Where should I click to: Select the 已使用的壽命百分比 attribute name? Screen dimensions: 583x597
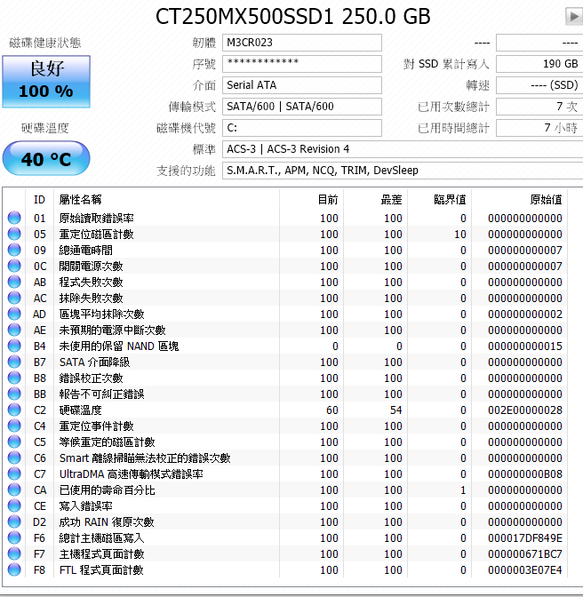107,490
